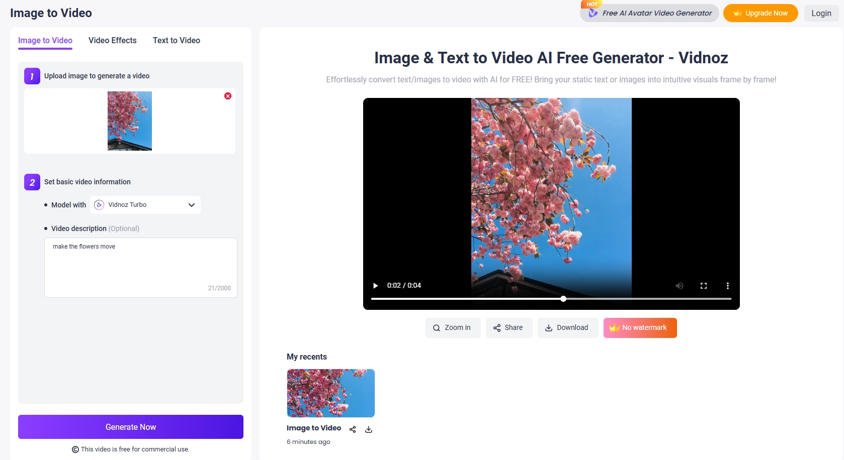Click Upgrade Now in the header
The image size is (844, 460).
pyautogui.click(x=761, y=13)
